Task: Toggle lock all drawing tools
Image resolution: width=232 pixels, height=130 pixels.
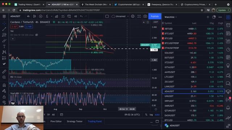Action: 4,97
